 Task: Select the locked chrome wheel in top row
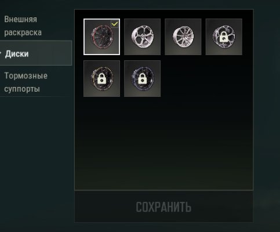click(x=224, y=37)
